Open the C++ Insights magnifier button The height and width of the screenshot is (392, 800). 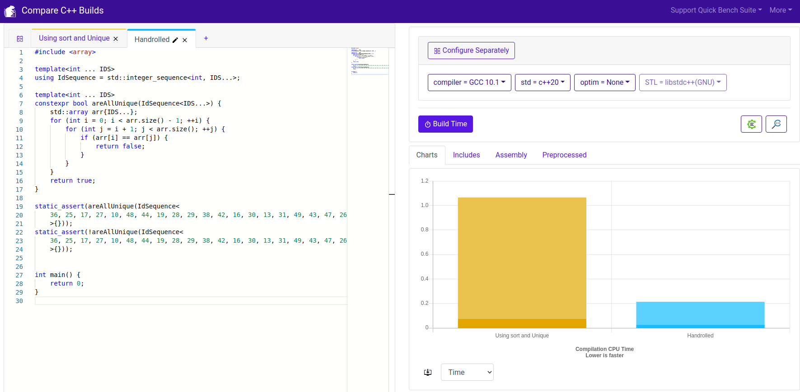(776, 124)
